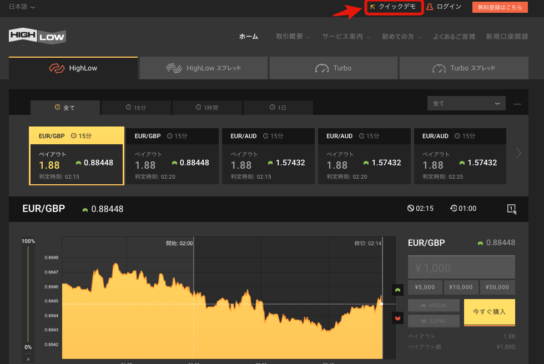
Task: Set amount with ¥10,000 button
Action: (x=461, y=287)
